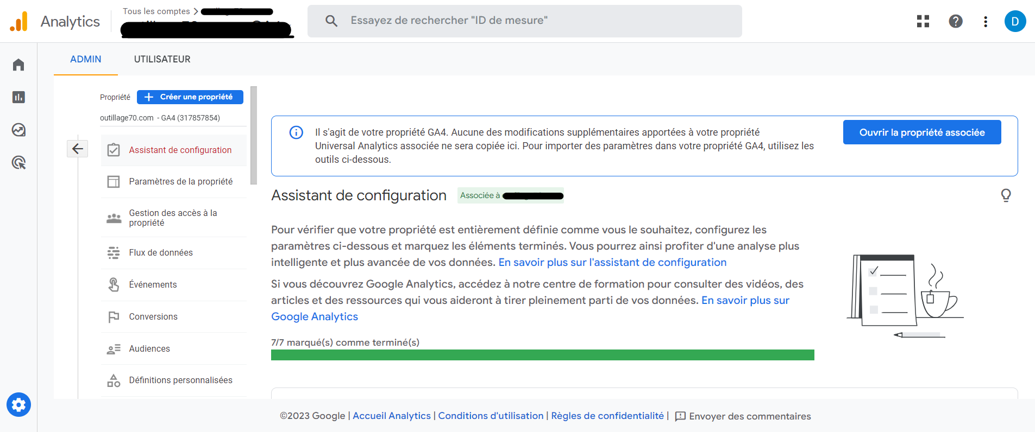The width and height of the screenshot is (1035, 432).
Task: Click the Associée à green badge
Action: (511, 195)
